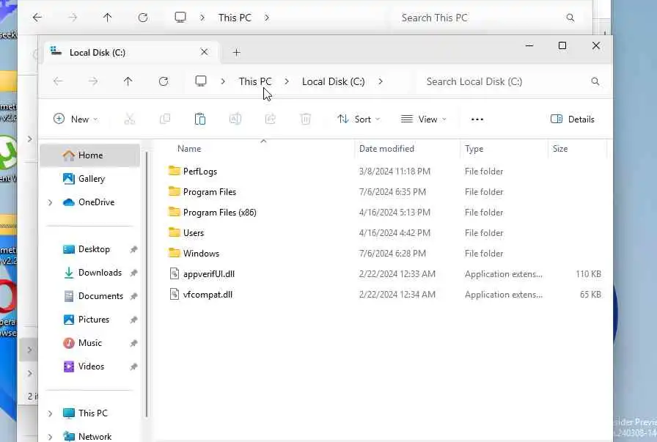
Task: Click This PC breadcrumb in back window
Action: tap(235, 18)
